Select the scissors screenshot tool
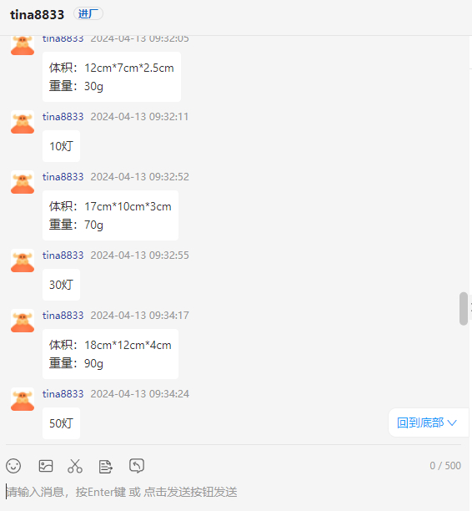 (x=75, y=466)
